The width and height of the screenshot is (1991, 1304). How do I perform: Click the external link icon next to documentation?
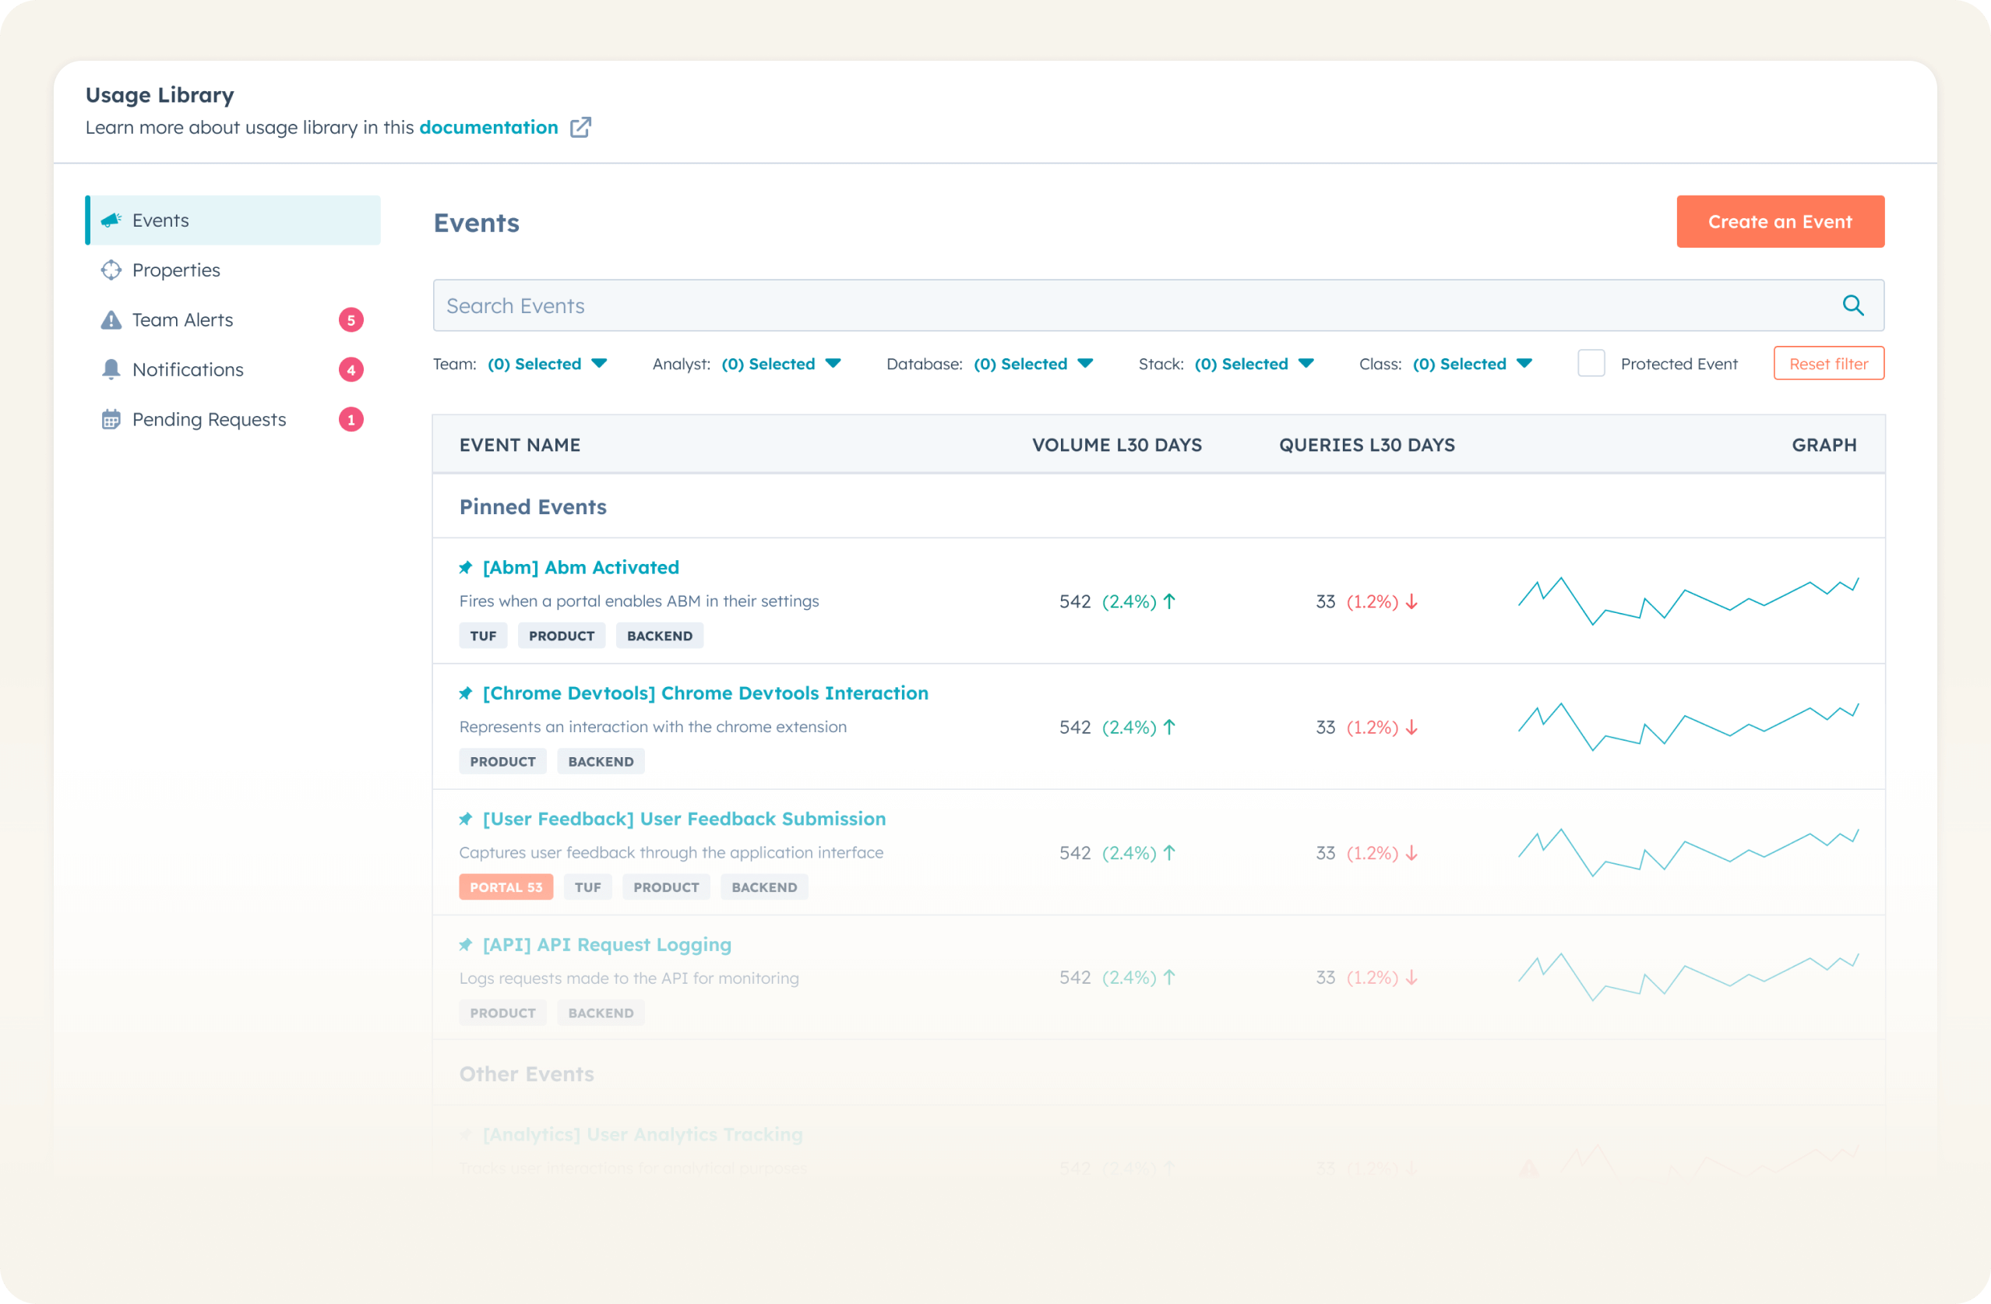[581, 126]
